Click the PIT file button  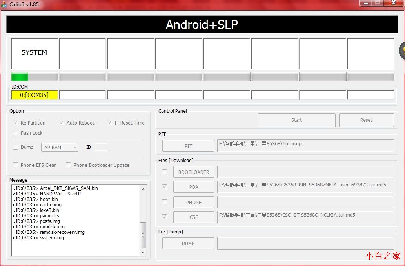pyautogui.click(x=188, y=146)
